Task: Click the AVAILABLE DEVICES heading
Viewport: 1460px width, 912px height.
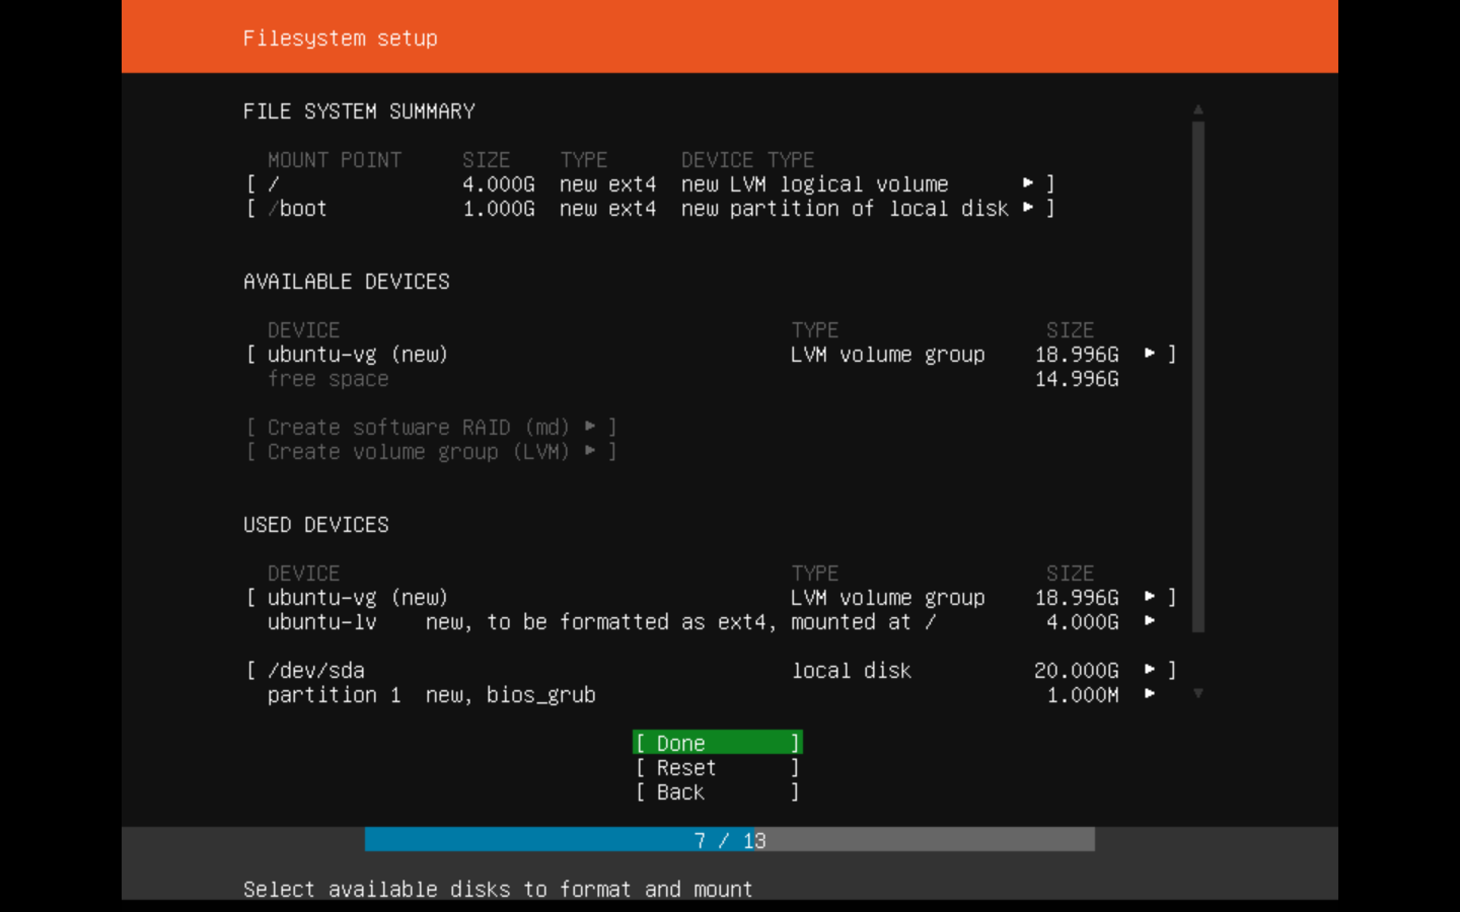Action: pyautogui.click(x=346, y=281)
